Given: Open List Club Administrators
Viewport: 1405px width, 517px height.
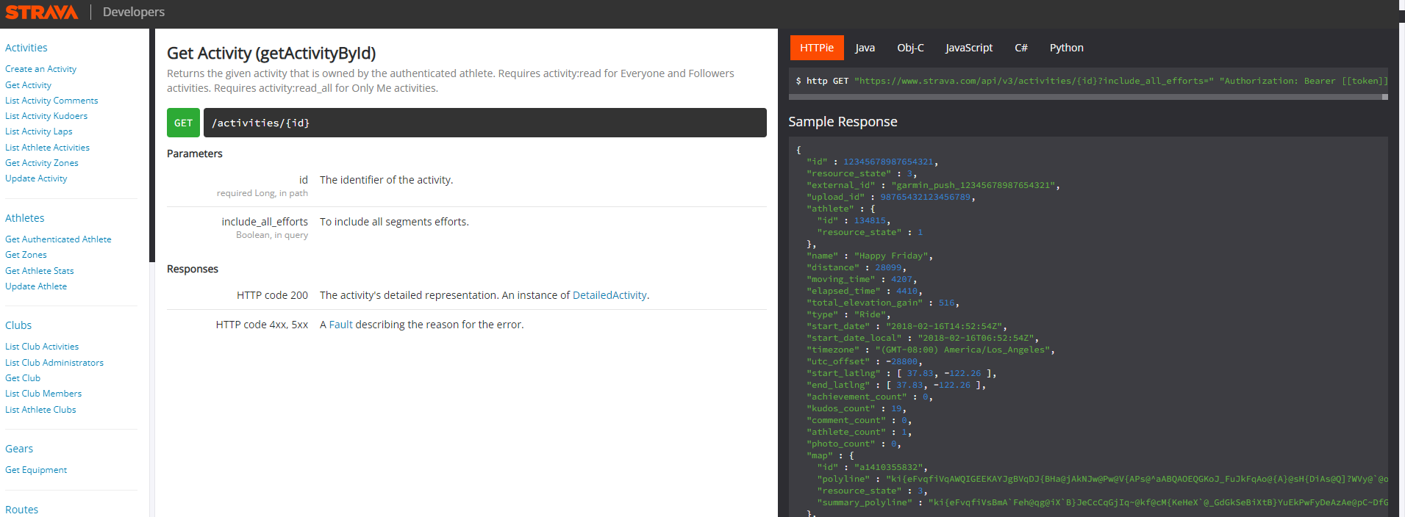Looking at the screenshot, I should point(54,363).
